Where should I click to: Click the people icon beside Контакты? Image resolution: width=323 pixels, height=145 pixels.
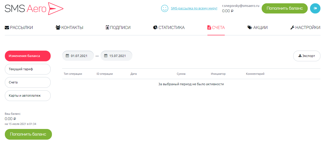point(58,27)
